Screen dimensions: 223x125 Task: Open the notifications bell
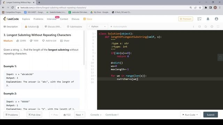(x=208, y=19)
